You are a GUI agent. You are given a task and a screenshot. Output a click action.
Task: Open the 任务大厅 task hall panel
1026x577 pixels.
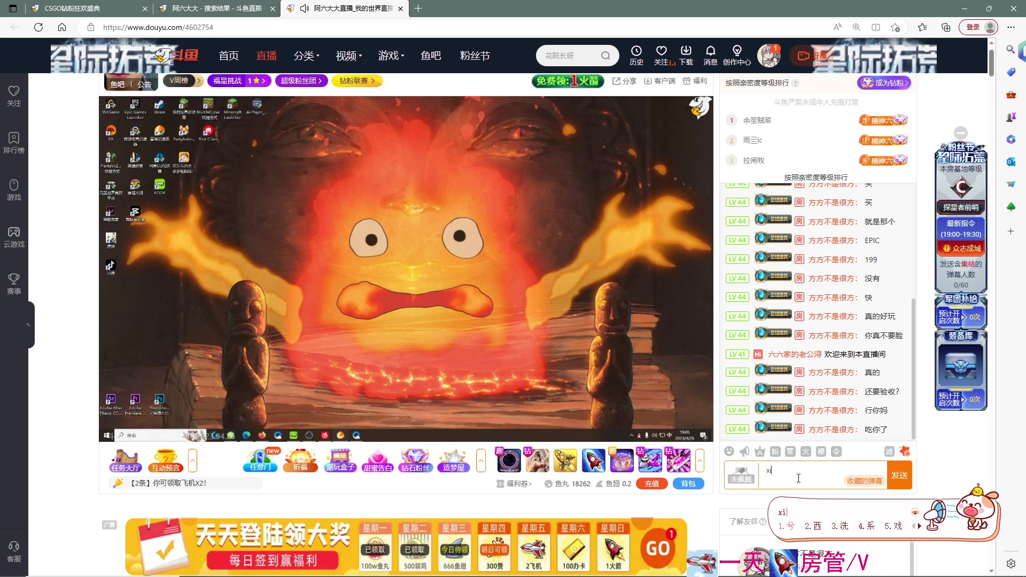coord(125,461)
